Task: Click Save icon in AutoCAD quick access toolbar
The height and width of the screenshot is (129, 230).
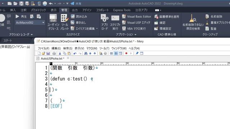Action: click(21, 3)
